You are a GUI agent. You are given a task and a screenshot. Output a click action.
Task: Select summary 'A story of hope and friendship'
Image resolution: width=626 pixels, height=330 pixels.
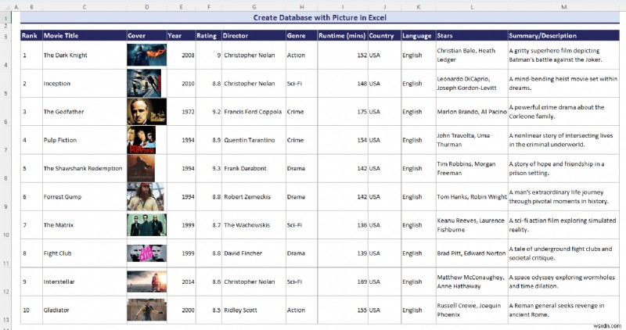click(563, 168)
